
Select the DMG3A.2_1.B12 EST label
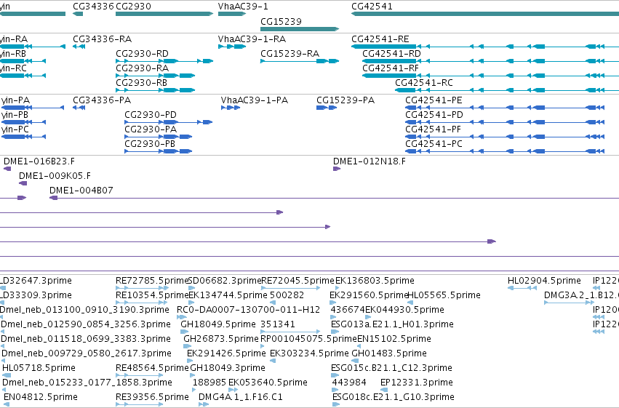[581, 295]
